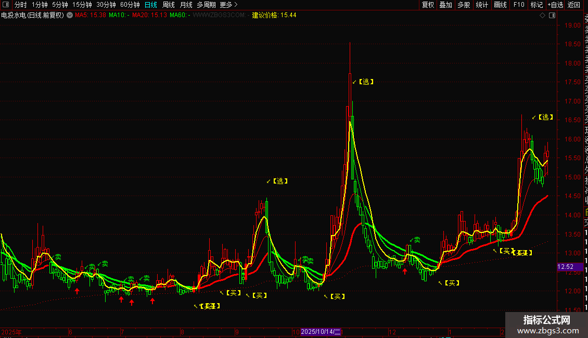Click the 【逃】 signal near 16.50 price level

pos(546,118)
